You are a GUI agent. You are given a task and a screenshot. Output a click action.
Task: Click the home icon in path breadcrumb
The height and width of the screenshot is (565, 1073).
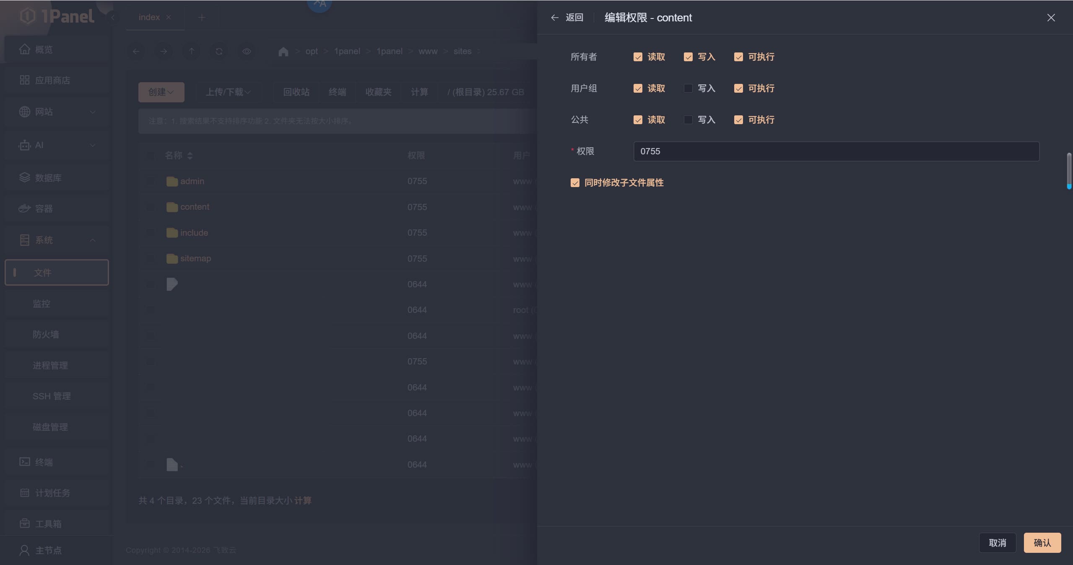click(283, 51)
